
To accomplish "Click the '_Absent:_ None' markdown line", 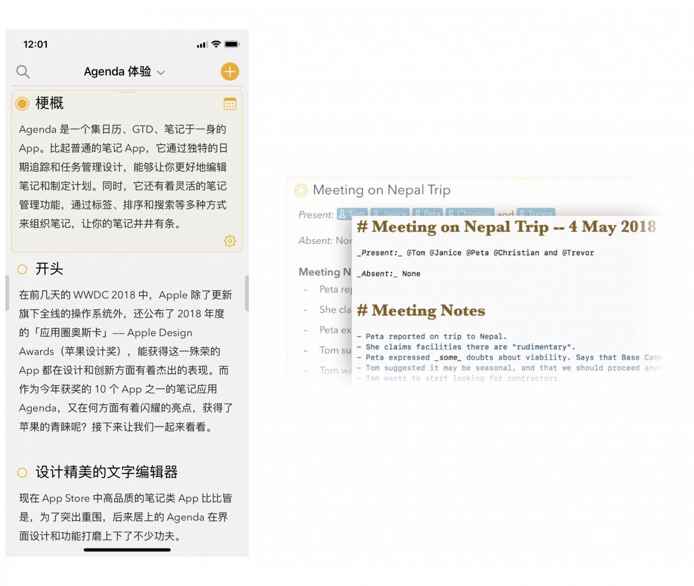I will (x=388, y=274).
